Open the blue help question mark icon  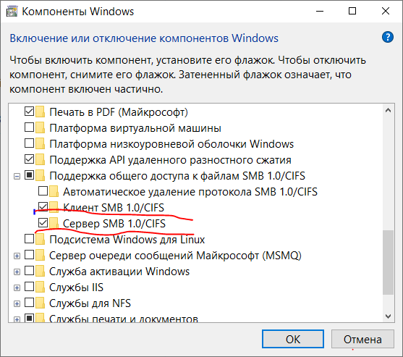coord(387,38)
